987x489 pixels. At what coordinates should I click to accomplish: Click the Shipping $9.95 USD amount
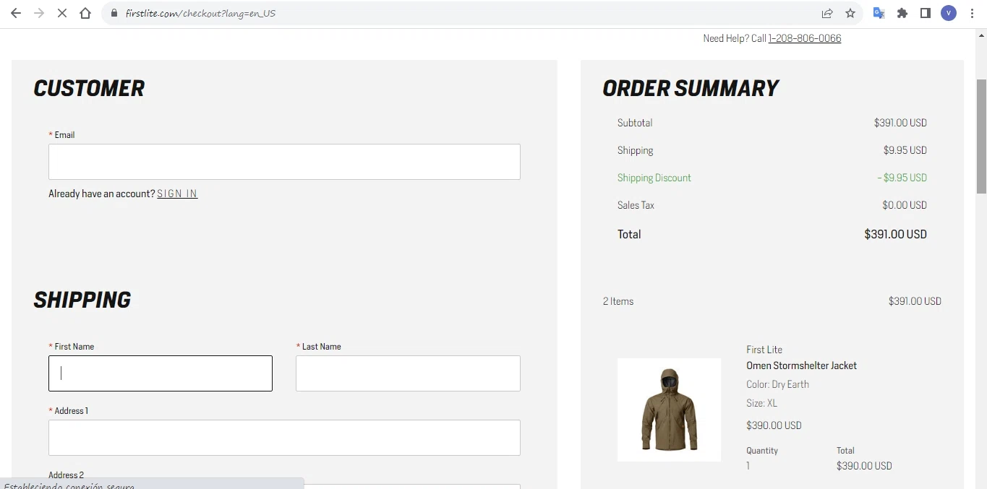(x=905, y=150)
